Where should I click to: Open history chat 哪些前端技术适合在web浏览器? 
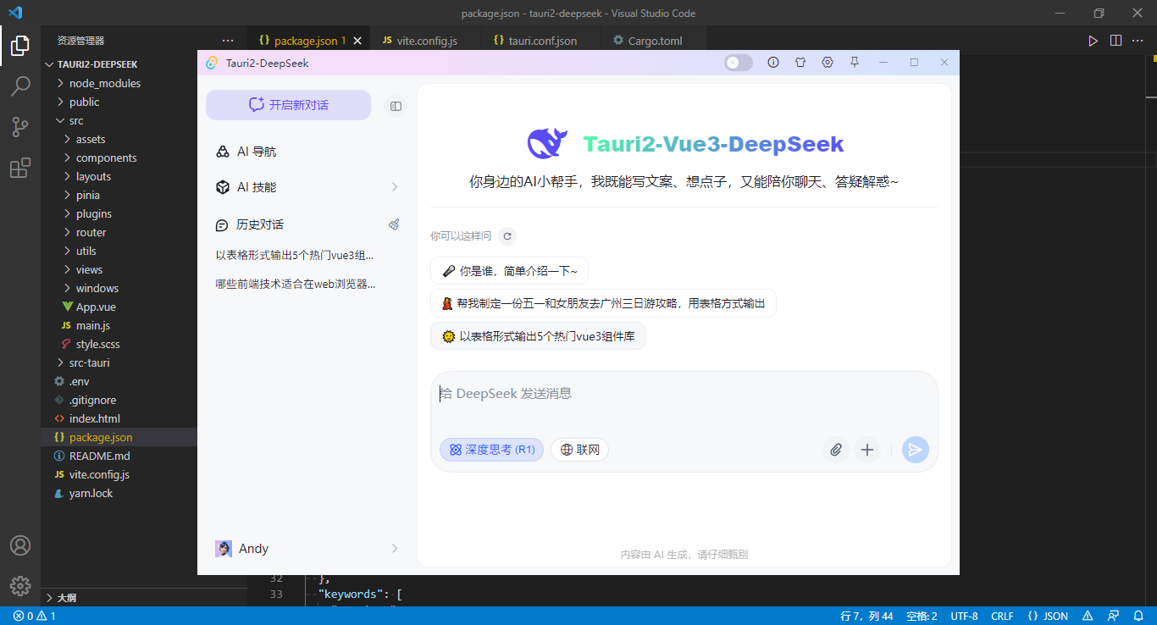(296, 284)
